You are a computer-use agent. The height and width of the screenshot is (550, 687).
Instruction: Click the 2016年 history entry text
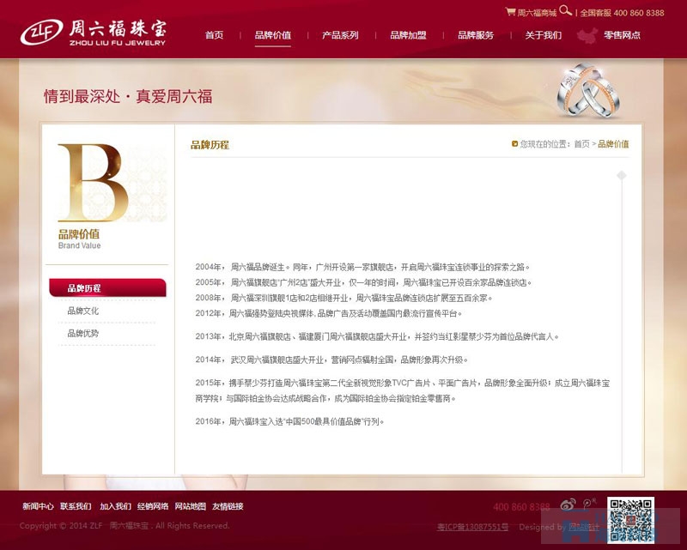(289, 421)
